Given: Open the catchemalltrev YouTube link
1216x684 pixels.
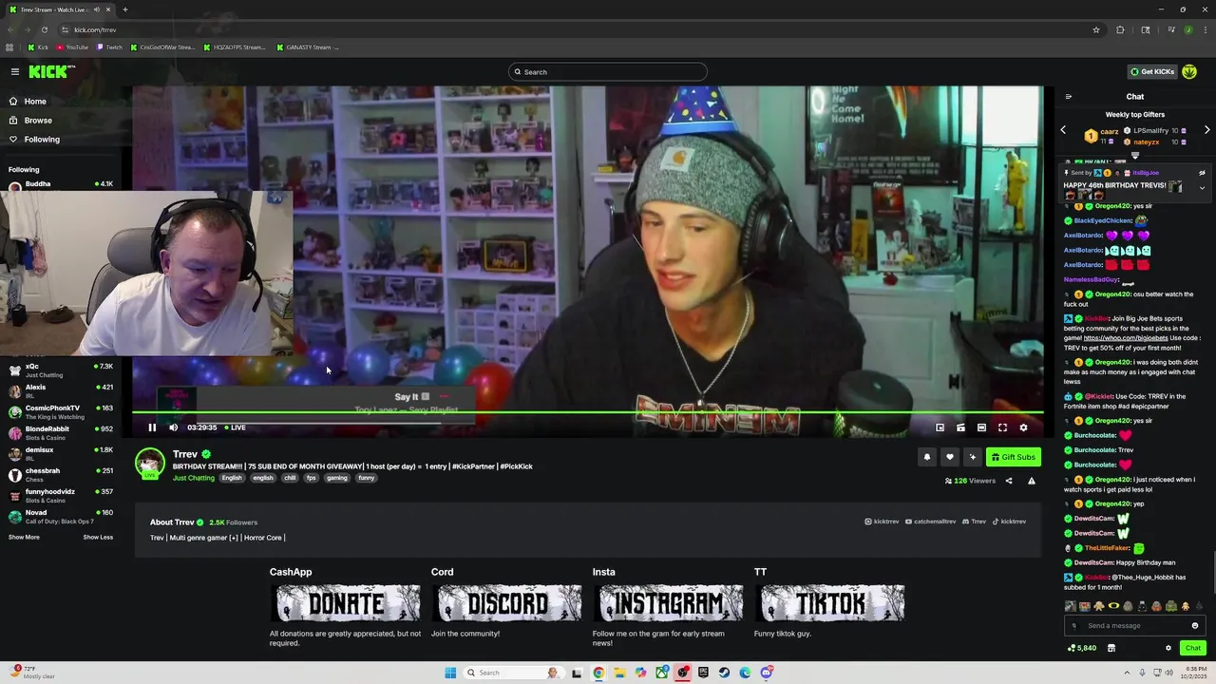Looking at the screenshot, I should point(931,522).
